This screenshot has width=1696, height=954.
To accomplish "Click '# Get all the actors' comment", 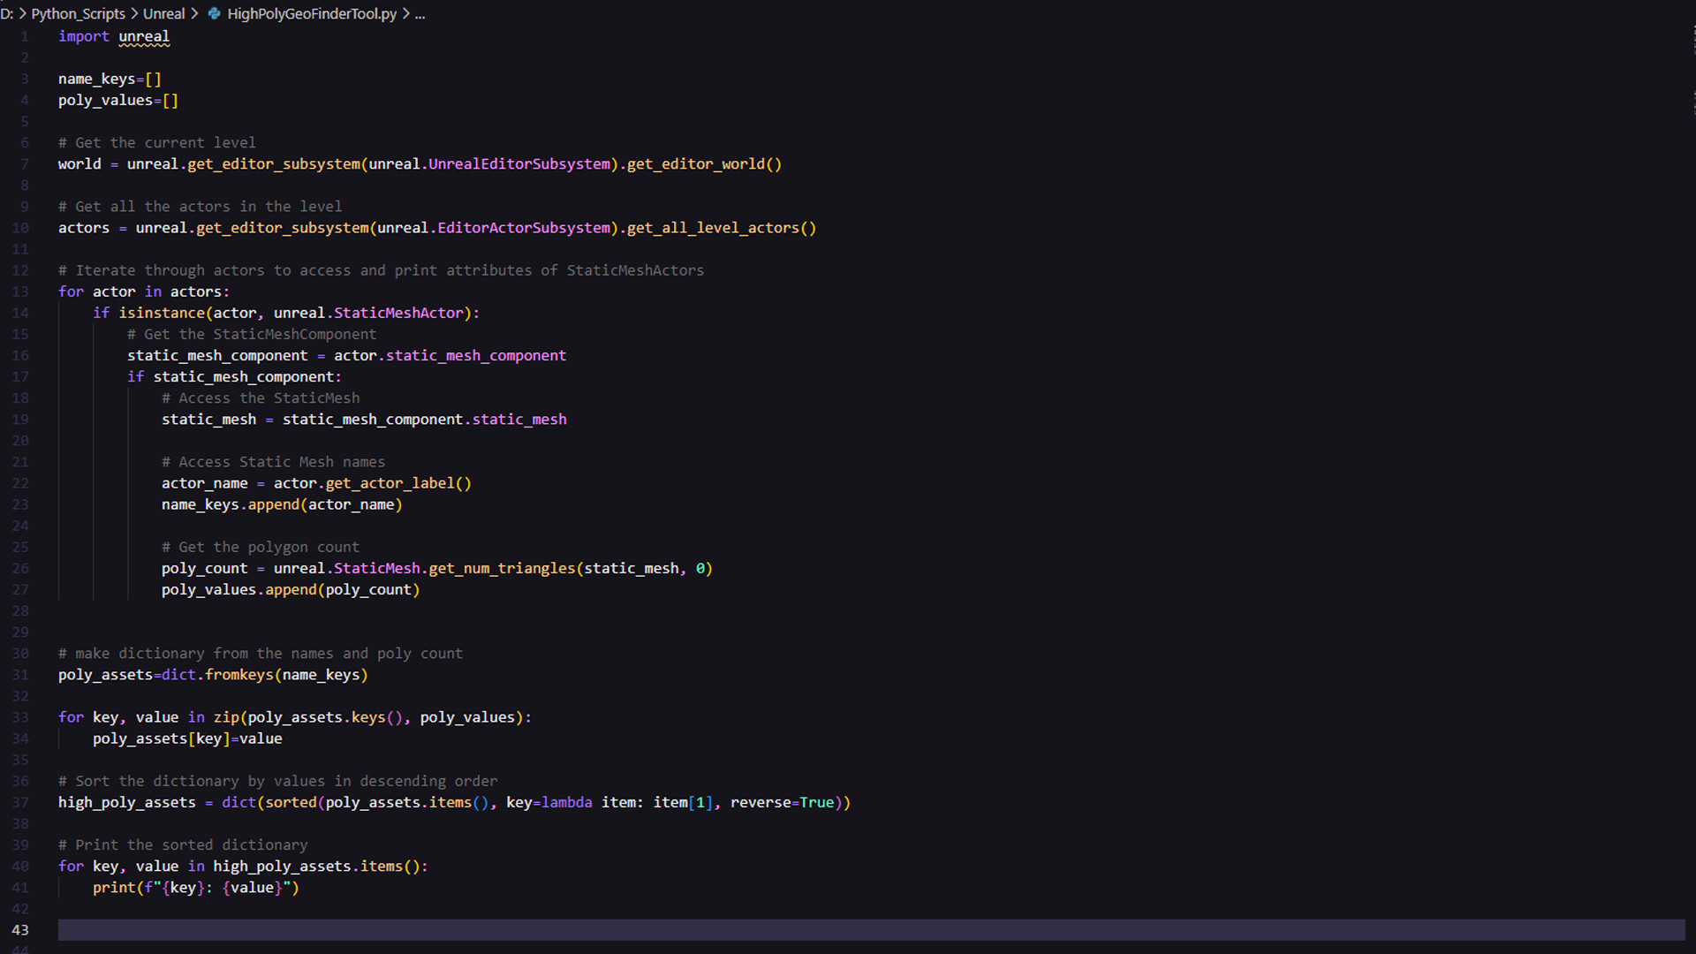I will tap(201, 206).
